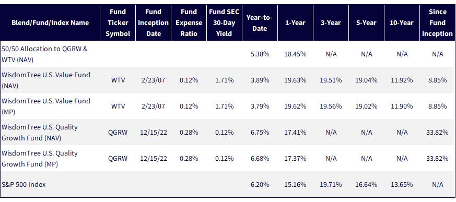Click the 50/50 Allocation to QGRW & WTV row name
The width and height of the screenshot is (456, 202).
45,54
